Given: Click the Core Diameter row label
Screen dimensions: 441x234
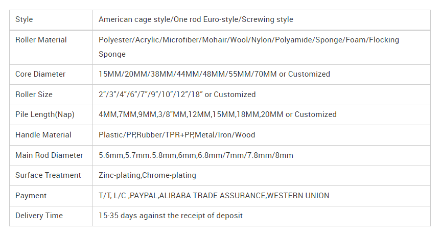Looking at the screenshot, I should point(40,74).
